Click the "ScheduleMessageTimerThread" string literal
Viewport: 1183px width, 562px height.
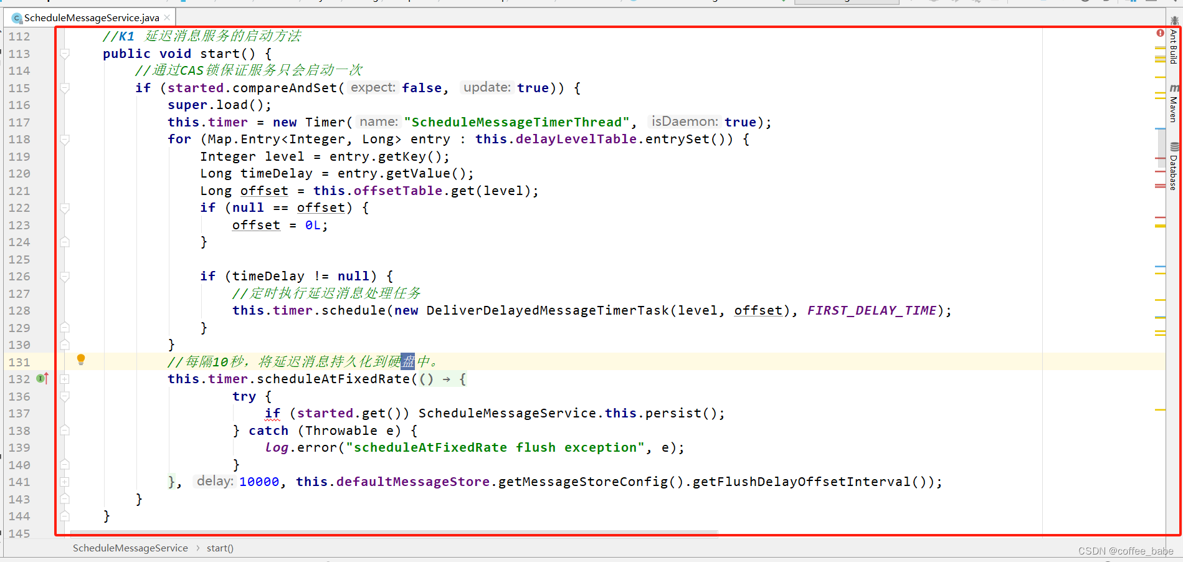coord(516,122)
